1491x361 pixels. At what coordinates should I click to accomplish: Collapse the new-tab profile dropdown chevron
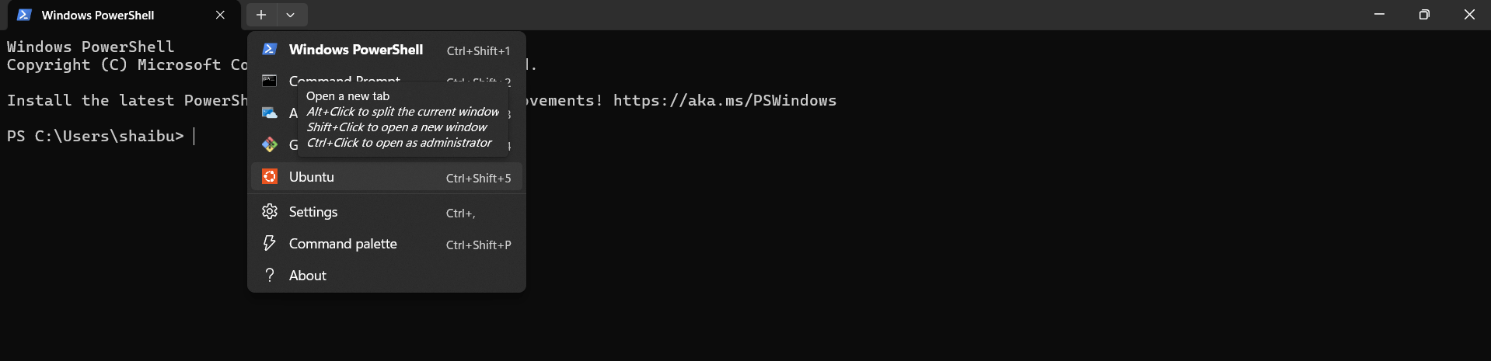click(291, 15)
